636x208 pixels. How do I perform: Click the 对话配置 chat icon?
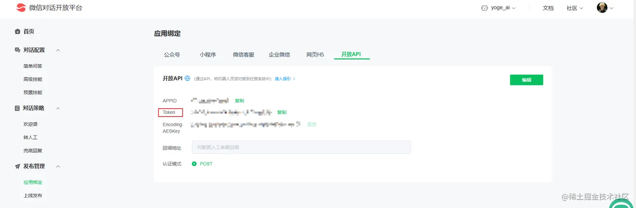[x=17, y=50]
